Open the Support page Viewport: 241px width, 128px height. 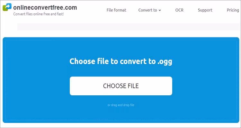(x=205, y=10)
